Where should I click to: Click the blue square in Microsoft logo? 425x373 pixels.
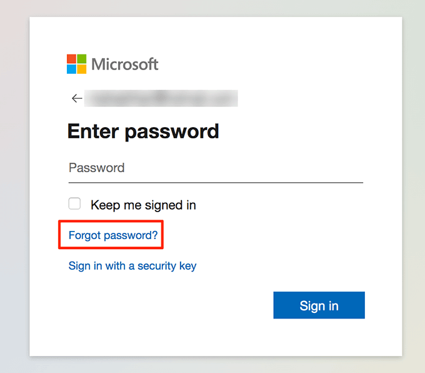(x=72, y=69)
